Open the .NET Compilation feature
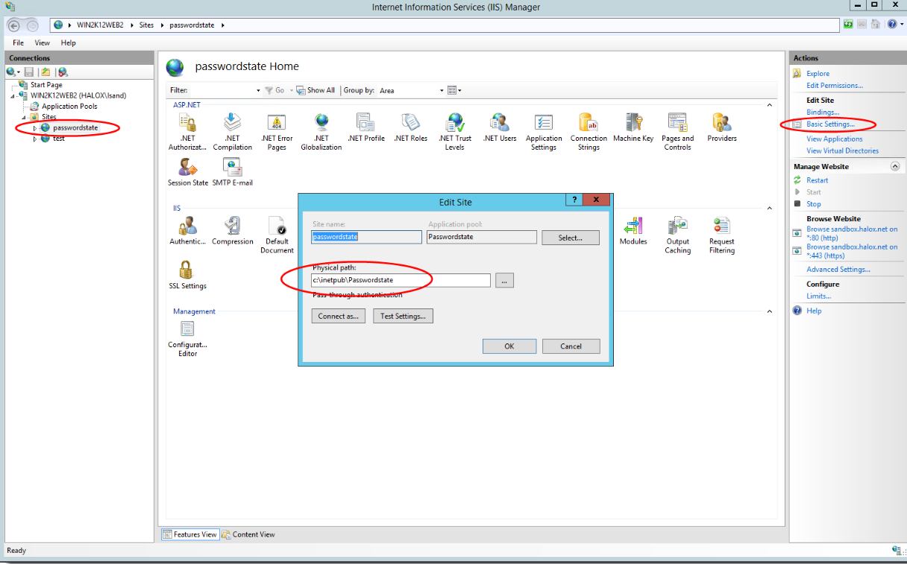 tap(232, 132)
